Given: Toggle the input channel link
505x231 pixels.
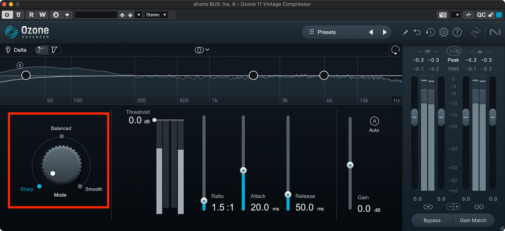Looking at the screenshot, I should tap(428, 207).
